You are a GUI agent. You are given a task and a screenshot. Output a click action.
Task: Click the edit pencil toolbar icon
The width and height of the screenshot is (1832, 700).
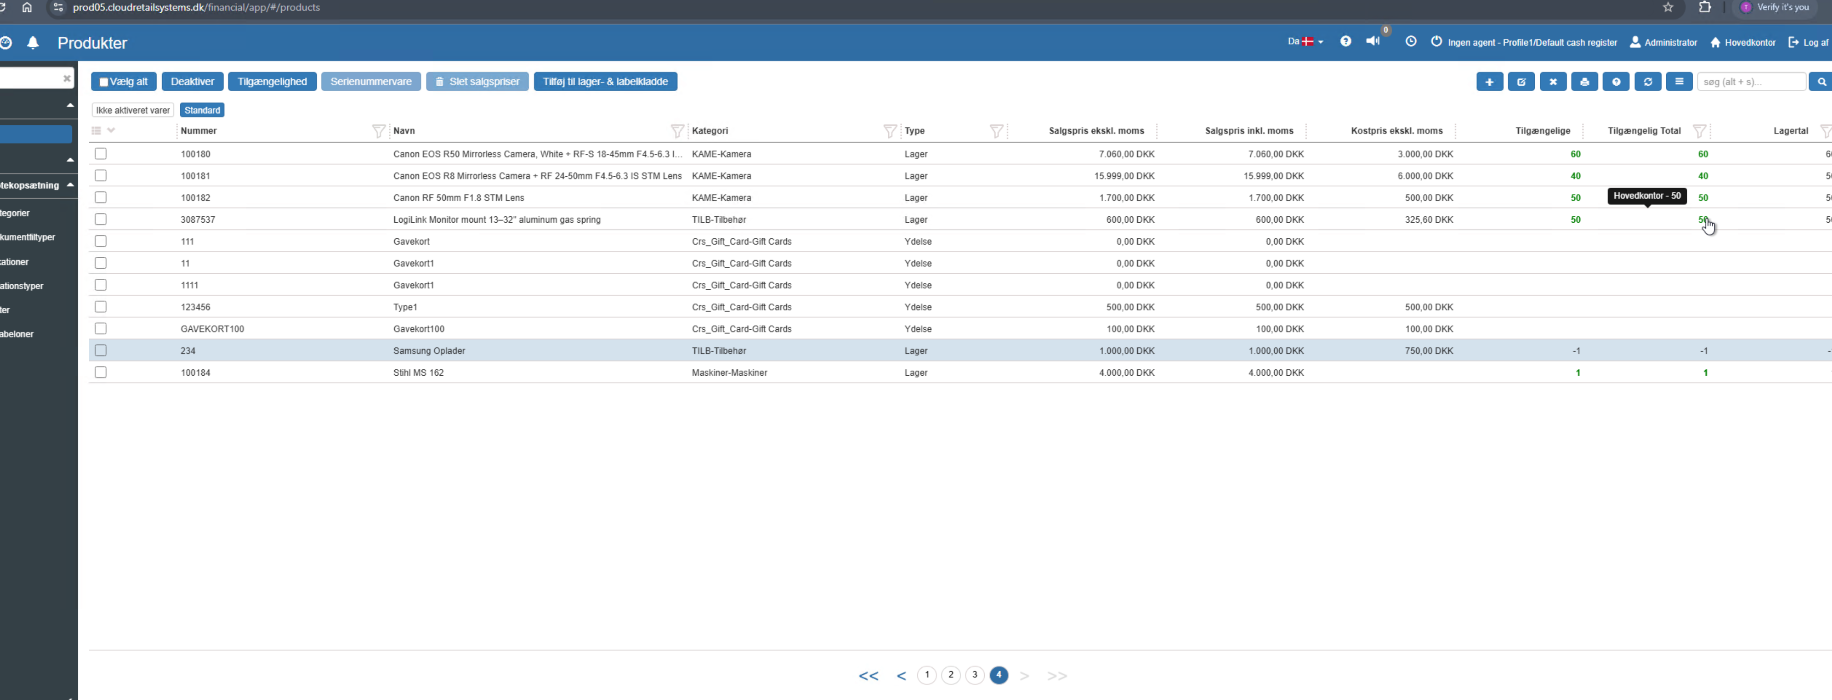pyautogui.click(x=1521, y=82)
